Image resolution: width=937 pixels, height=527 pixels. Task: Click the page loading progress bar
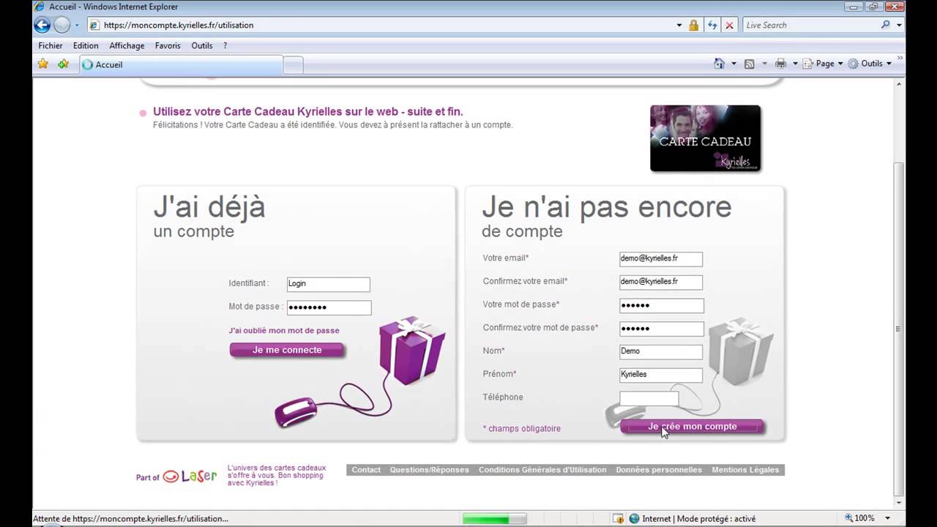coord(494,519)
